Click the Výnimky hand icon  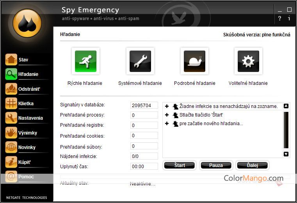click(11, 133)
